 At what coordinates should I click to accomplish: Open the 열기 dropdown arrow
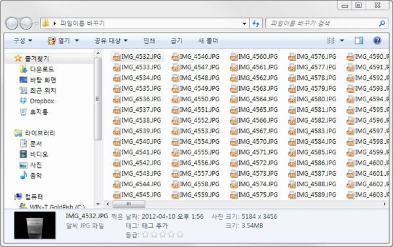[x=77, y=41]
